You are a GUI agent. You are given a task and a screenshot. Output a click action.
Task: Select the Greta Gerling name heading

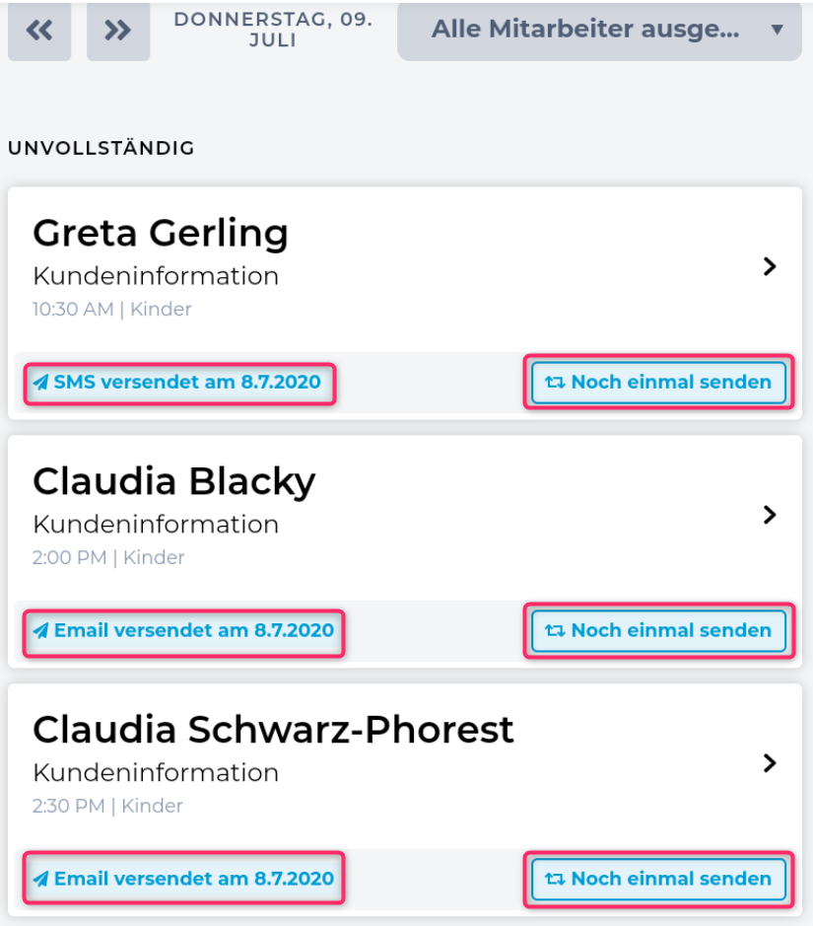point(161,234)
